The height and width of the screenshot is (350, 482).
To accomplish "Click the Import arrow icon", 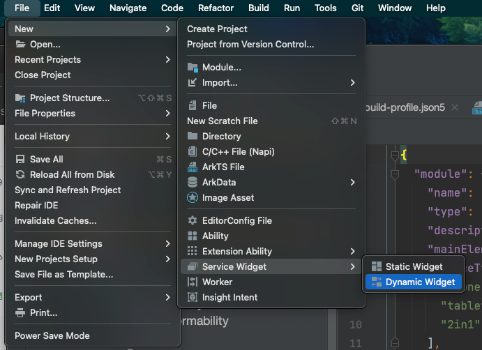I will [x=192, y=83].
